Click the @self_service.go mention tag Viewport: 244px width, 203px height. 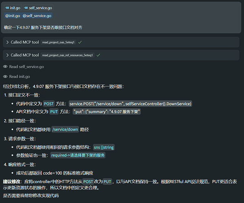(37, 16)
